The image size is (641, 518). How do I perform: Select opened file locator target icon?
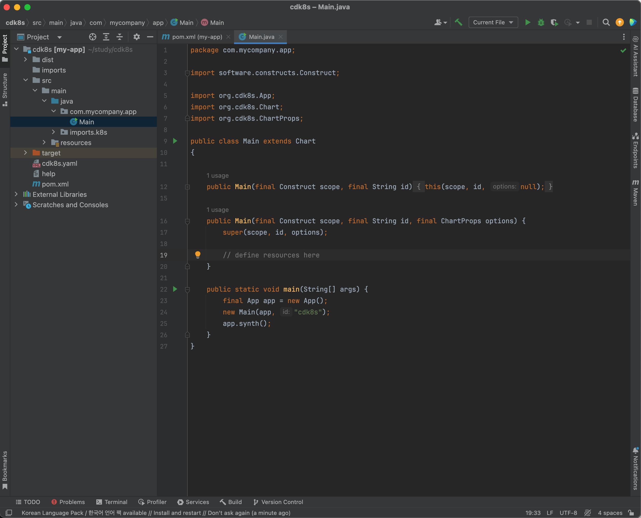(x=92, y=37)
